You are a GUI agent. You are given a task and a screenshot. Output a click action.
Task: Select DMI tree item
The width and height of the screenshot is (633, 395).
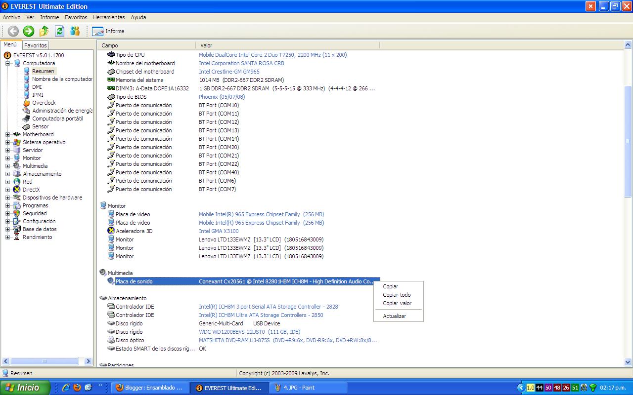click(37, 87)
